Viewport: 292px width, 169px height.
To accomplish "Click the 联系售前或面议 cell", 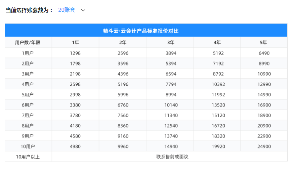I will coord(172,157).
